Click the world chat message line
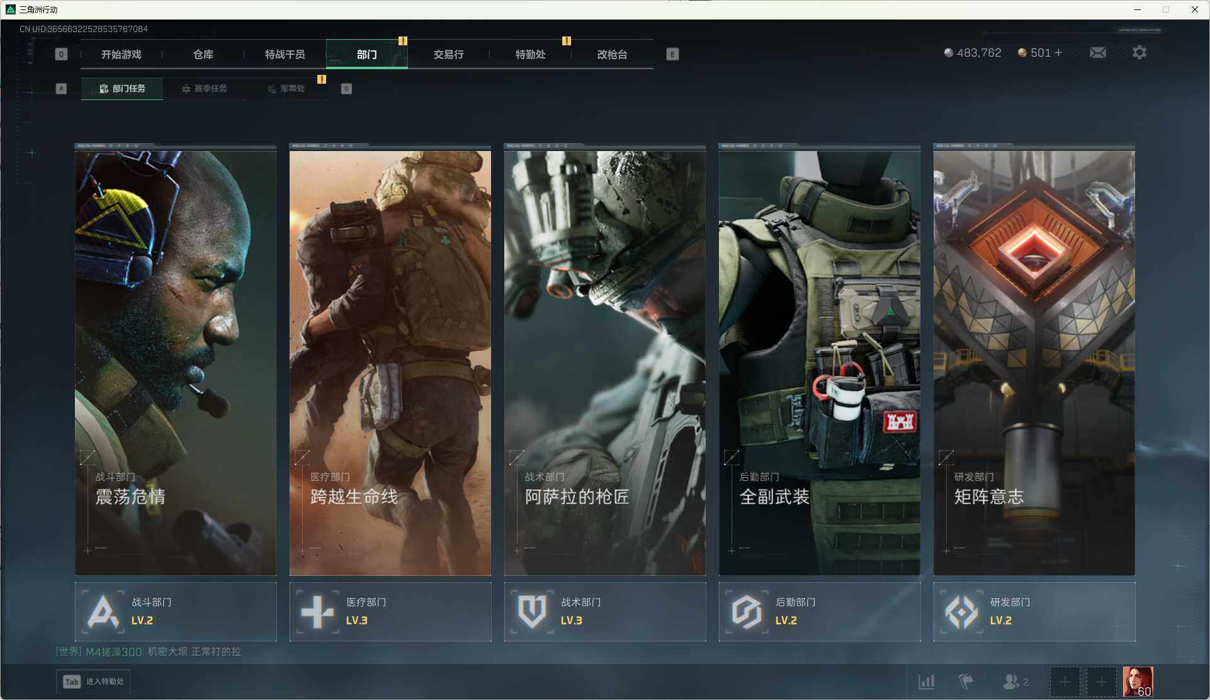1210x700 pixels. [x=149, y=652]
